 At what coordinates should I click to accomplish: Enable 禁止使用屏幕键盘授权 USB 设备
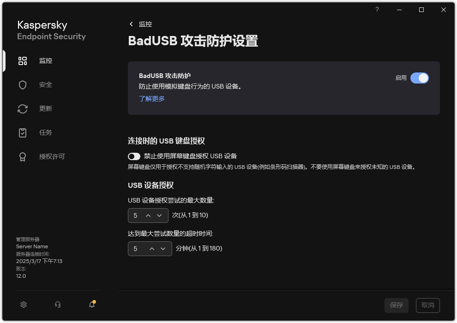coord(134,156)
